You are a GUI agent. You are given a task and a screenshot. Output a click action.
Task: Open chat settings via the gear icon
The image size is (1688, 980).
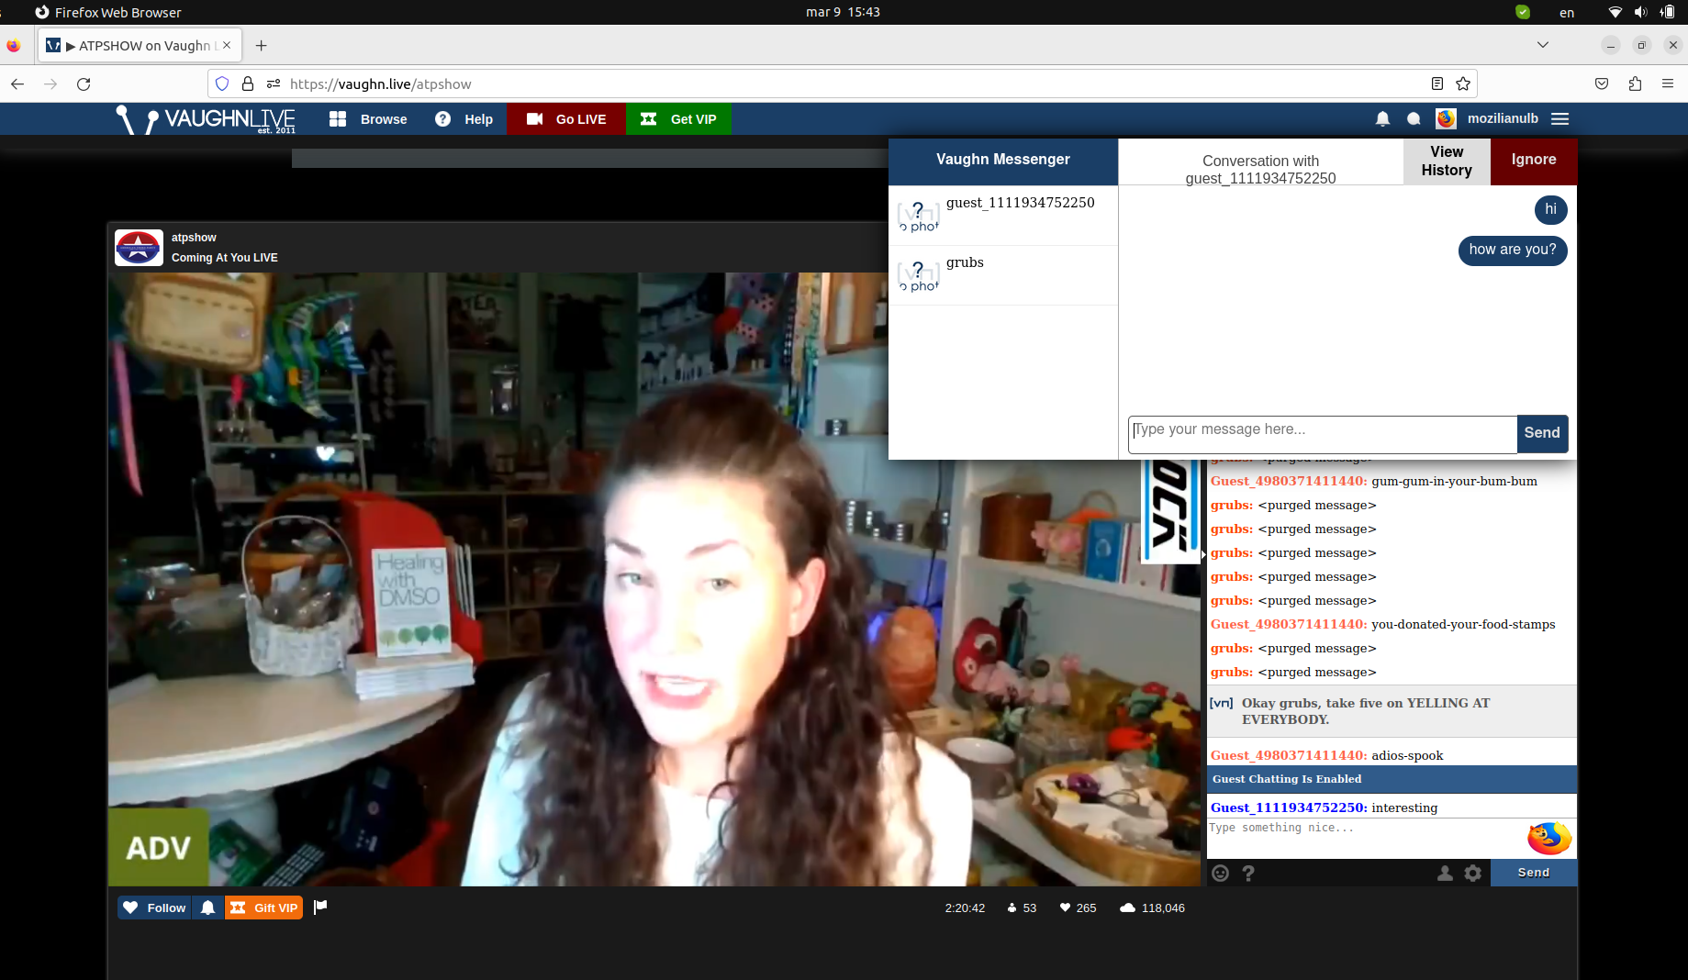tap(1473, 873)
